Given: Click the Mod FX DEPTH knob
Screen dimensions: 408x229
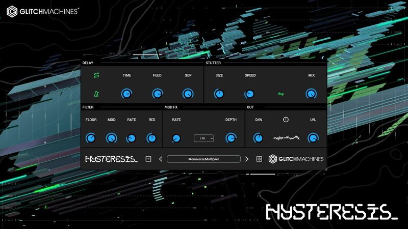Looking at the screenshot, I should [x=231, y=138].
